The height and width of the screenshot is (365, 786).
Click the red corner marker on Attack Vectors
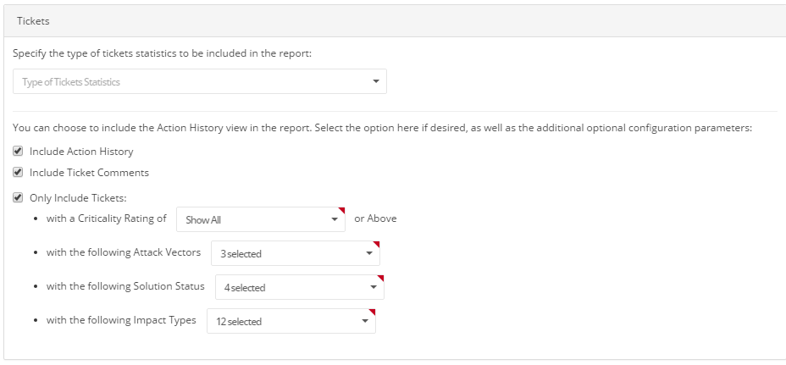pyautogui.click(x=376, y=245)
